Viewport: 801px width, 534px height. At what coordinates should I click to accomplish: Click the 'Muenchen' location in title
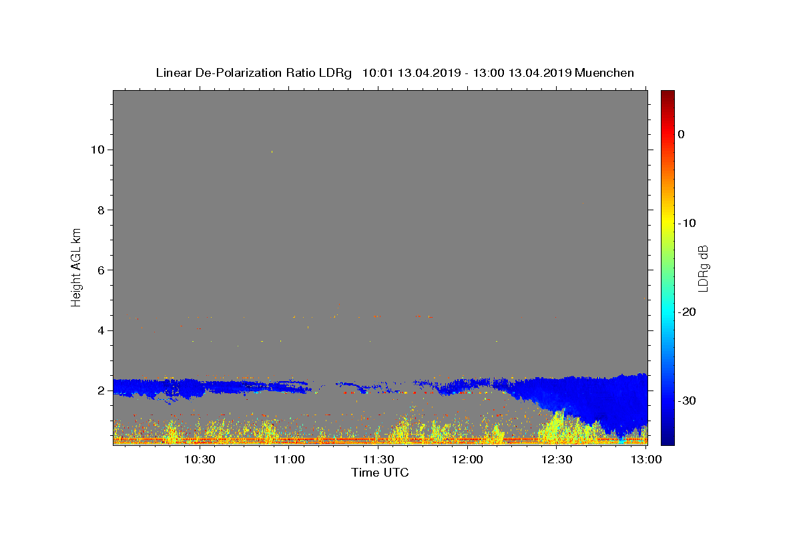click(x=604, y=73)
